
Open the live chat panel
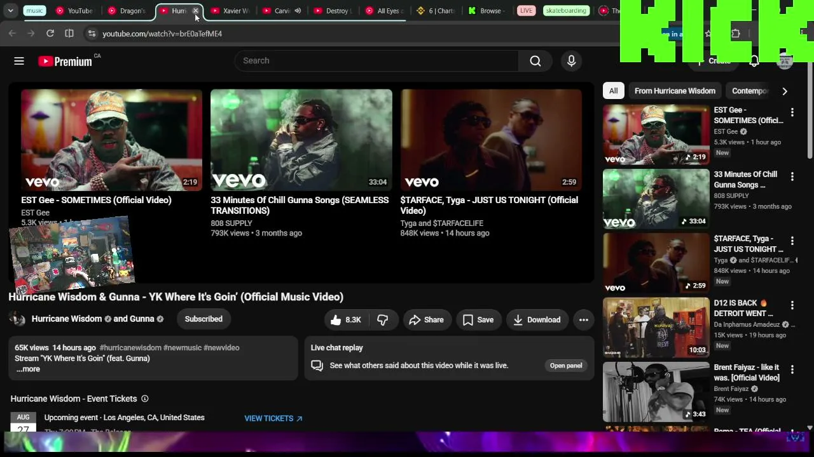tap(566, 366)
